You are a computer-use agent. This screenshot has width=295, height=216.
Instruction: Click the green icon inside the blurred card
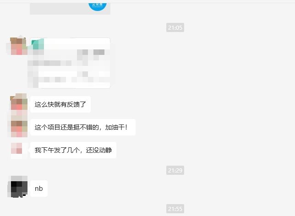(x=38, y=44)
